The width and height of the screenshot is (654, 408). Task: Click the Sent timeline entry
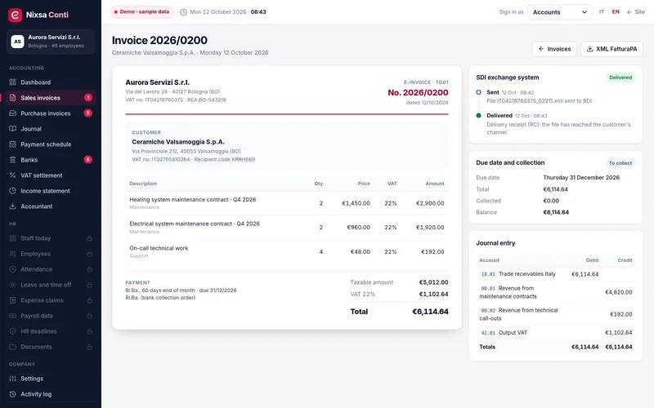(556, 96)
